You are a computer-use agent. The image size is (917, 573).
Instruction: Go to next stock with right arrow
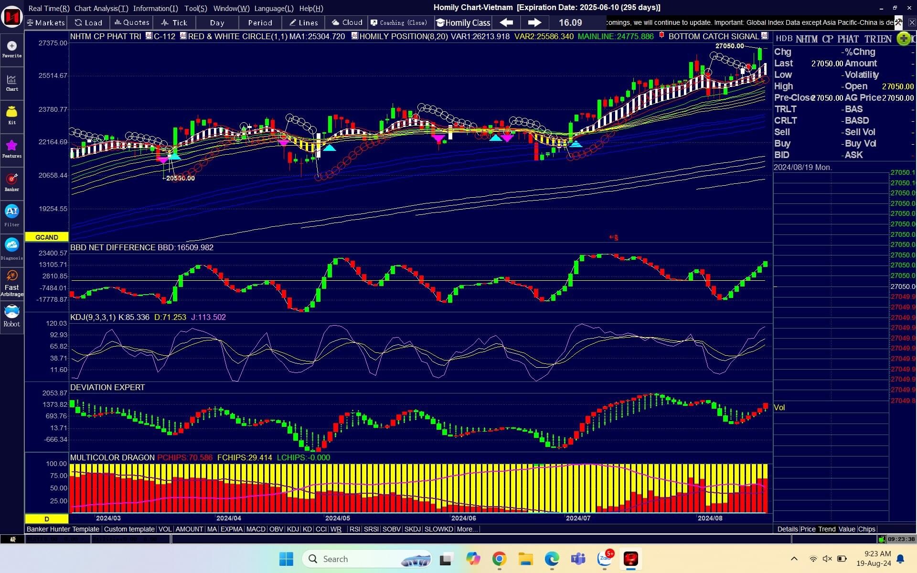click(534, 22)
